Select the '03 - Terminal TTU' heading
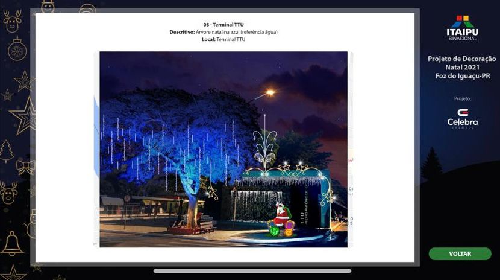 pyautogui.click(x=223, y=25)
